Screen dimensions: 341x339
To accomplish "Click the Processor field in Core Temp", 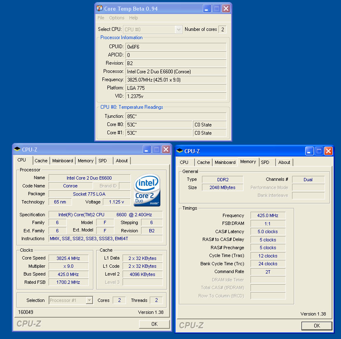I will (176, 72).
